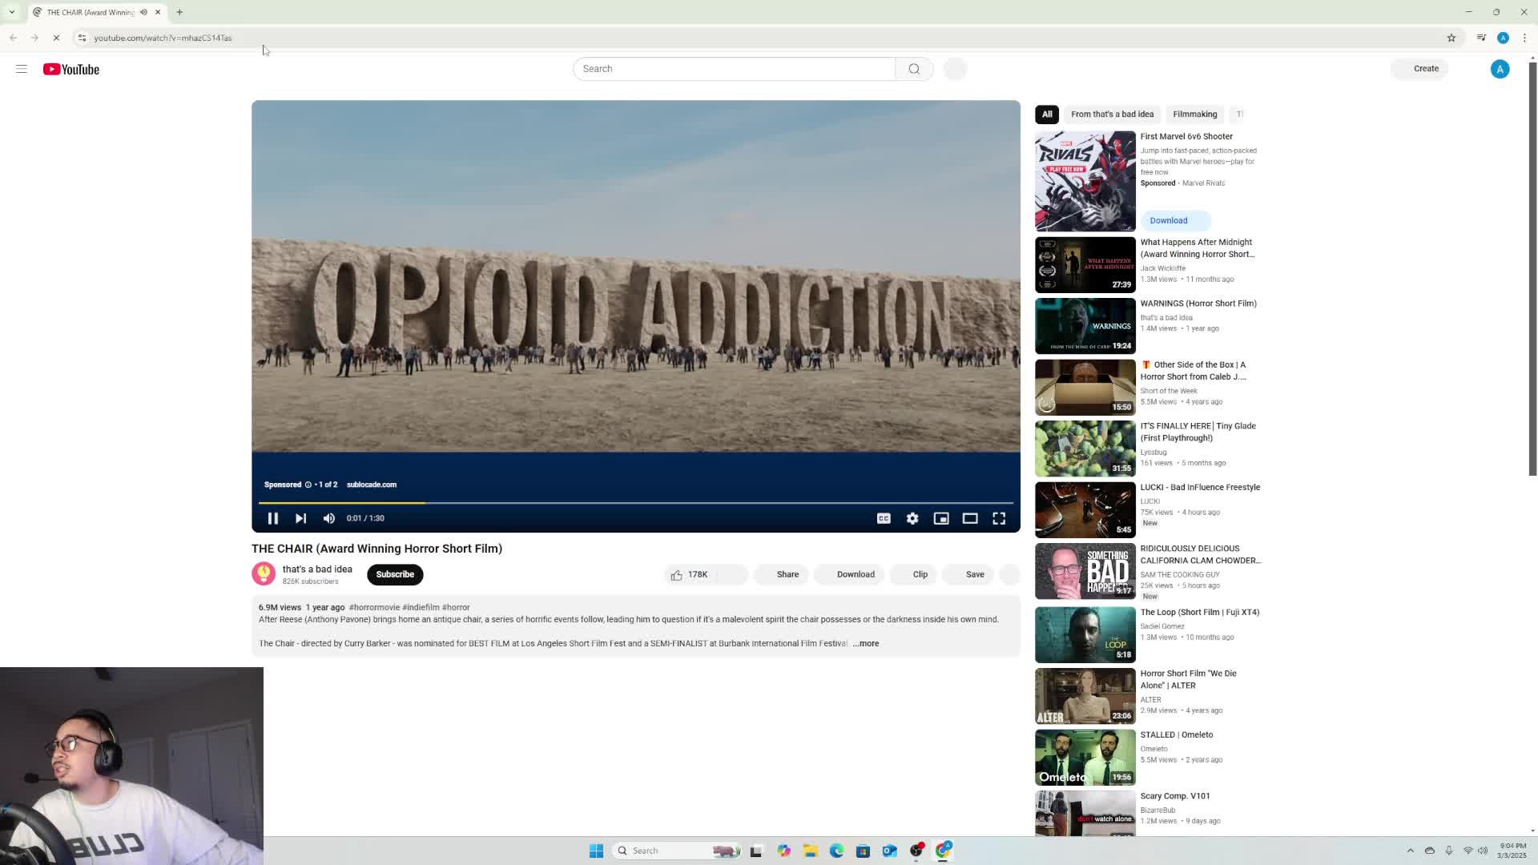Enable miniplayer mode
The image size is (1538, 865).
(x=941, y=518)
